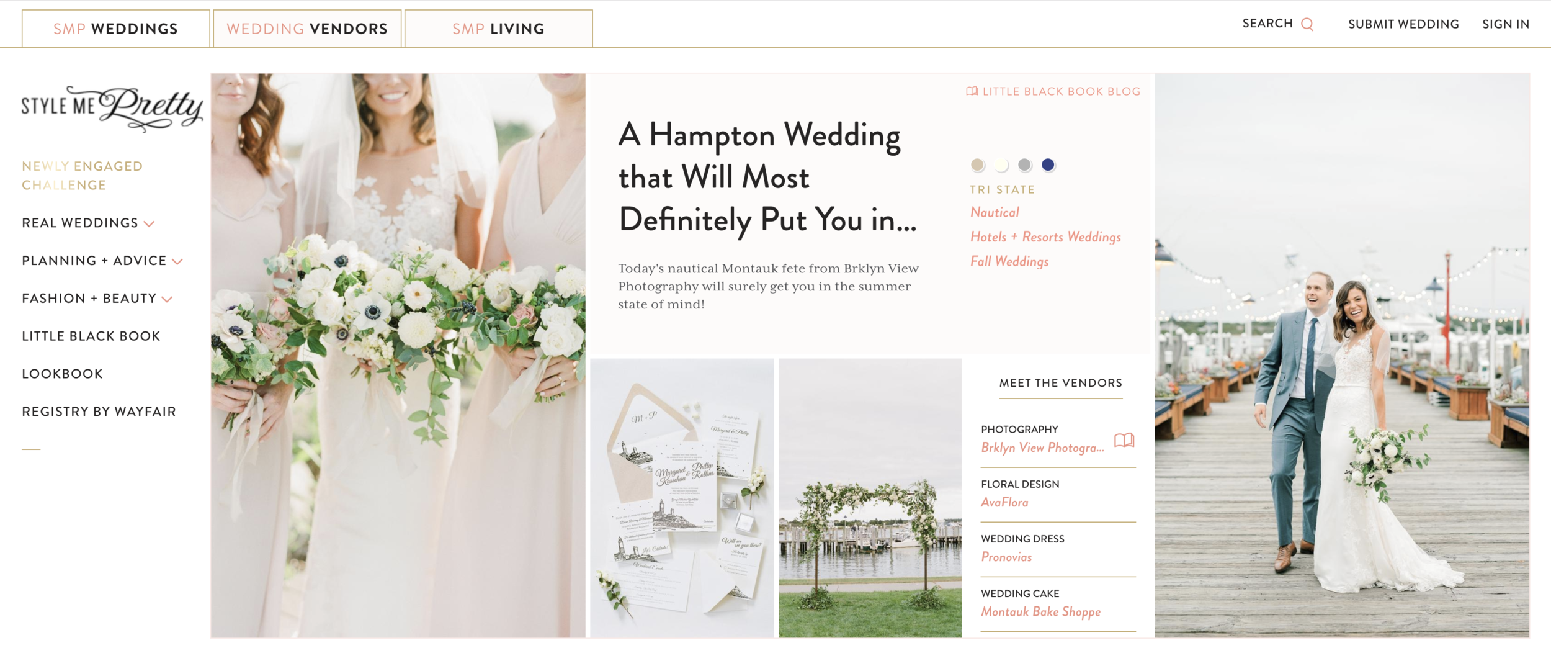1551x666 pixels.
Task: Open the Nautical category link
Action: coord(995,212)
